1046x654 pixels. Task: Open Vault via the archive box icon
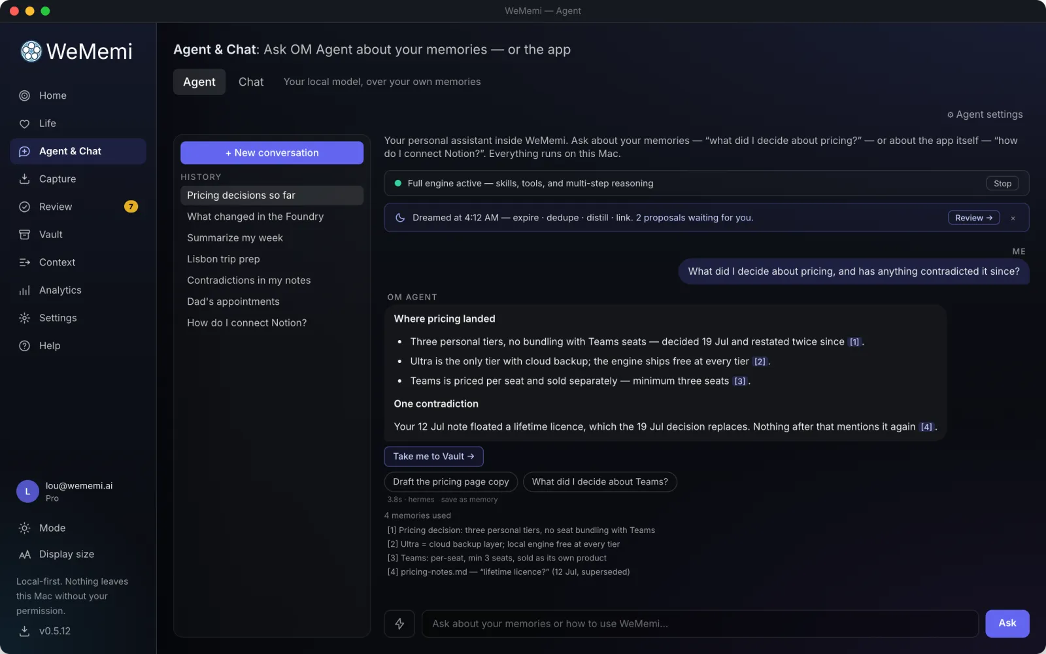[24, 235]
